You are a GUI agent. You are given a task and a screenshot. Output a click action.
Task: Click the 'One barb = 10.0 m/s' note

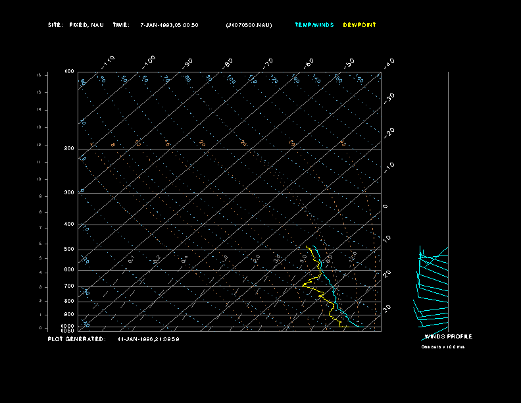click(443, 346)
